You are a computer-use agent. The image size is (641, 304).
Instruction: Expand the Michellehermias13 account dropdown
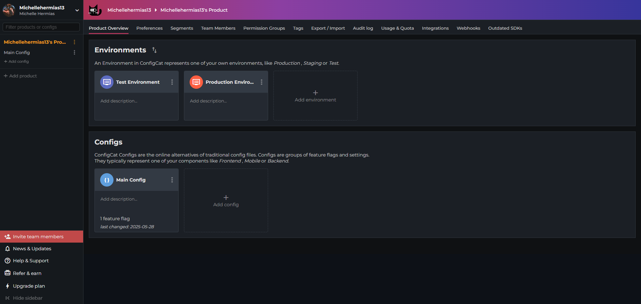pos(77,10)
